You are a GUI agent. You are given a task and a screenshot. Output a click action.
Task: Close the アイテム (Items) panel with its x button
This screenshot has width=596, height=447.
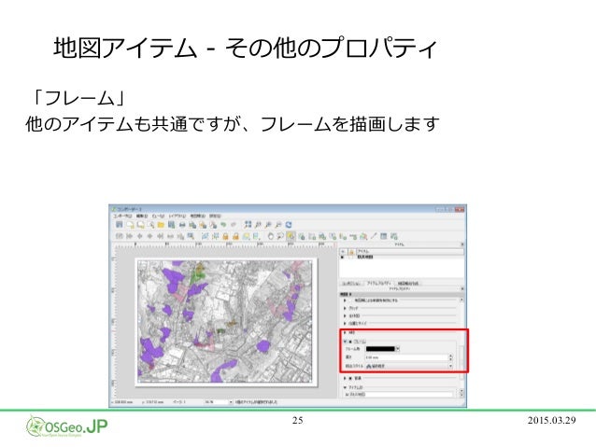coord(462,244)
